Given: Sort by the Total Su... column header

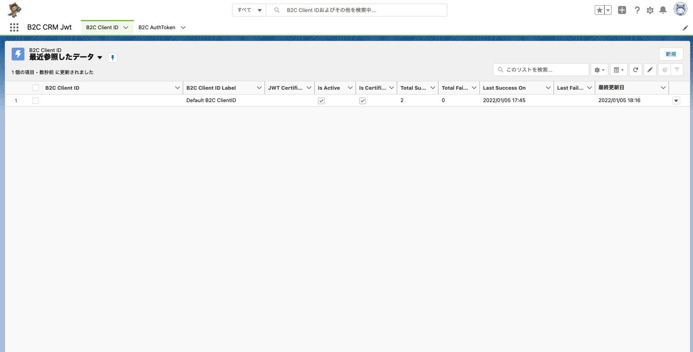Looking at the screenshot, I should (x=413, y=88).
